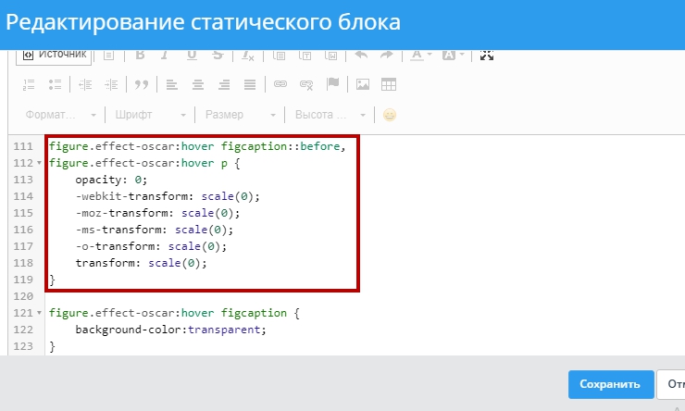The image size is (685, 411).
Task: Click the anchor flag icon
Action: tap(333, 84)
